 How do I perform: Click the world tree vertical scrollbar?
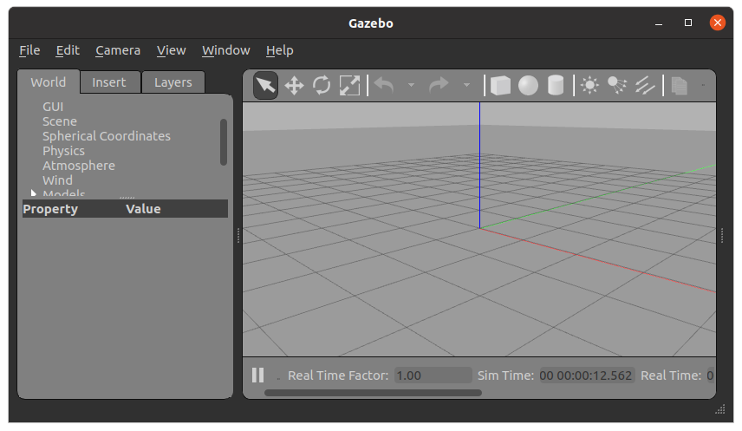pos(224,142)
